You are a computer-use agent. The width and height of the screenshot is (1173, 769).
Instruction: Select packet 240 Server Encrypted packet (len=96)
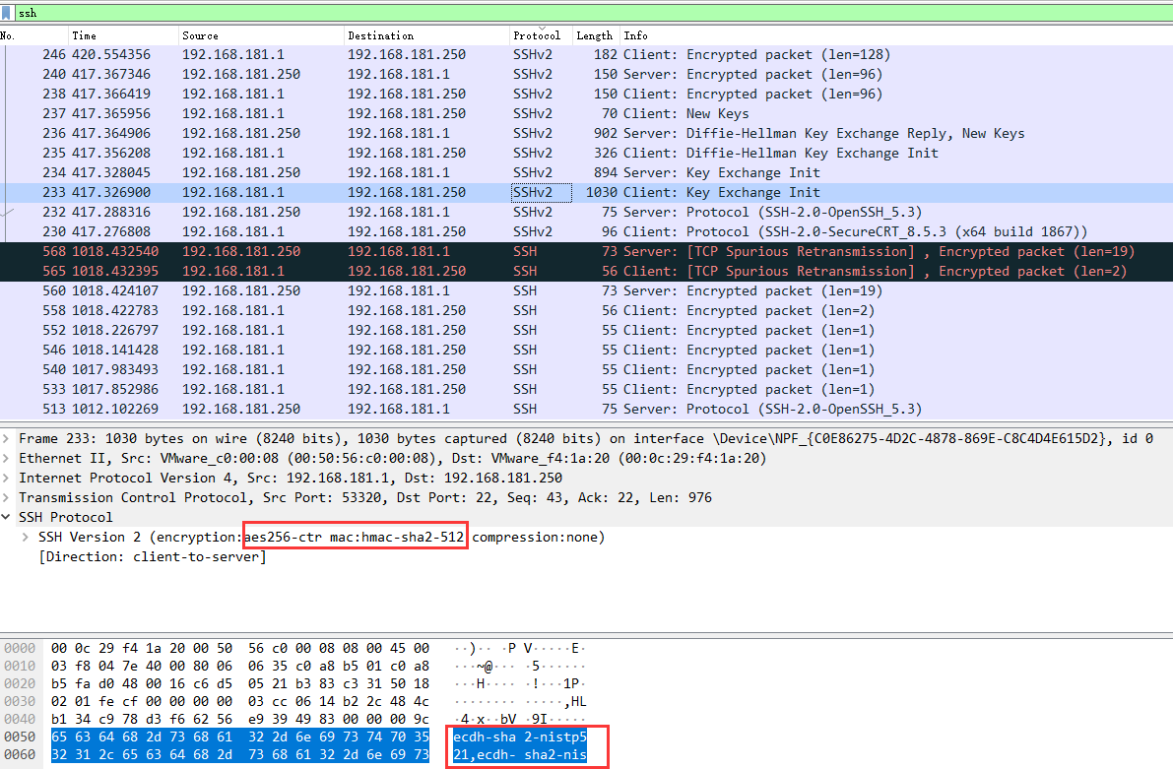pos(587,74)
